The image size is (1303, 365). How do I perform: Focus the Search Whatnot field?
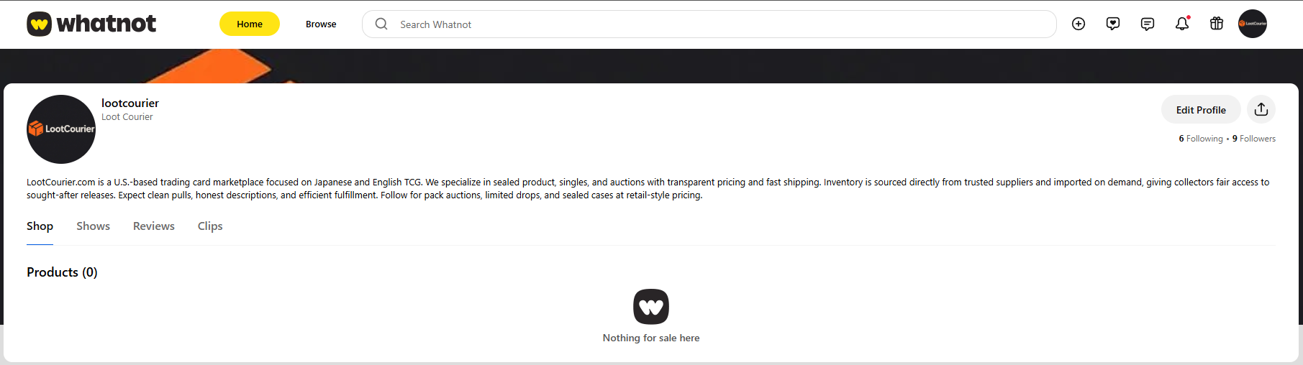click(719, 24)
